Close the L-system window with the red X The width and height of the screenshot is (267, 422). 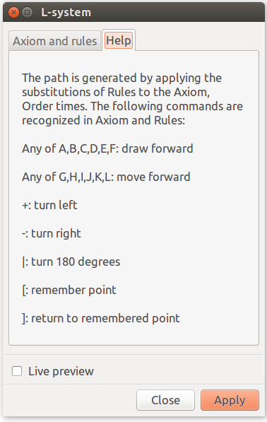13,13
